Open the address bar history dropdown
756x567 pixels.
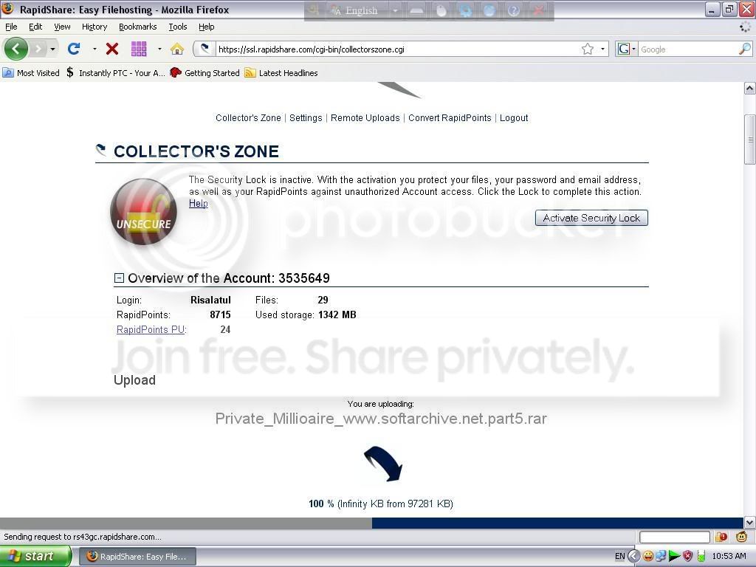pos(602,49)
